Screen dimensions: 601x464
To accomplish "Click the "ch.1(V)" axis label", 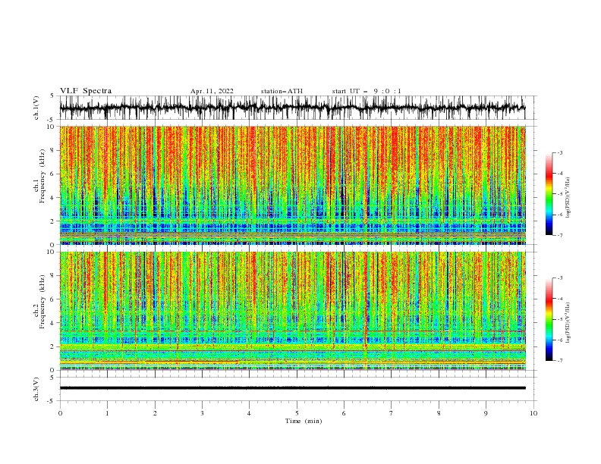I will point(36,108).
